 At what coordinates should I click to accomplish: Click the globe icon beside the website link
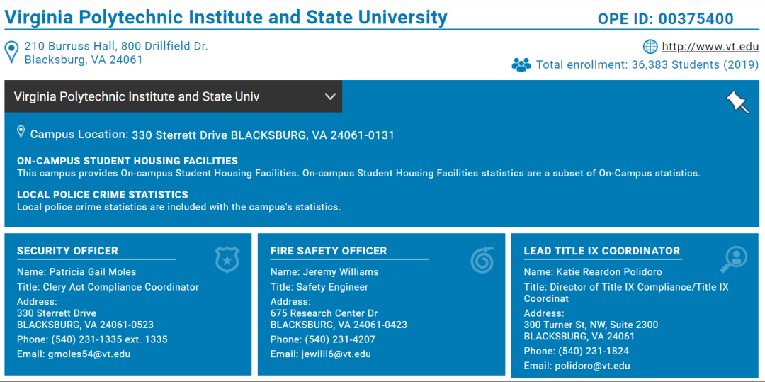pyautogui.click(x=650, y=47)
